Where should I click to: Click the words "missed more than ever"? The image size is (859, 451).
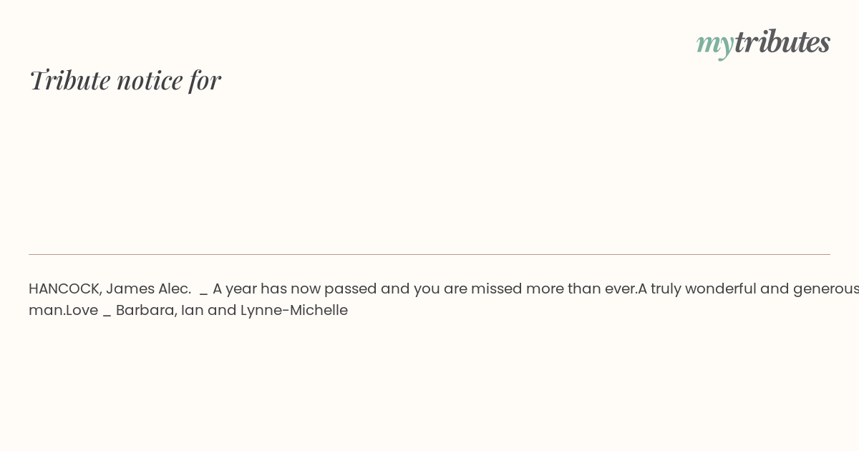[x=552, y=288]
